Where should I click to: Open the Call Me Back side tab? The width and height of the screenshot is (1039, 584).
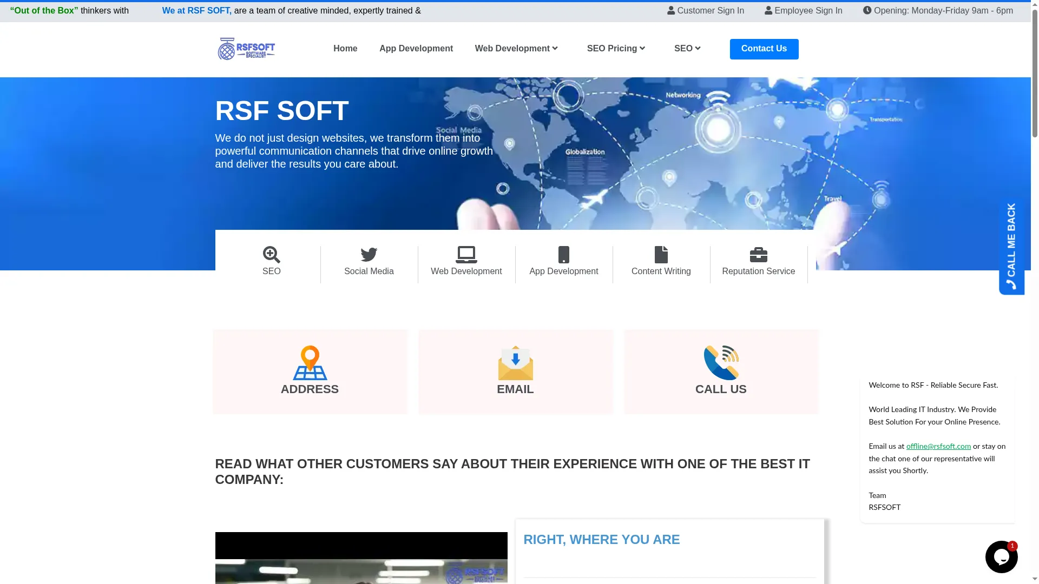pyautogui.click(x=1011, y=247)
